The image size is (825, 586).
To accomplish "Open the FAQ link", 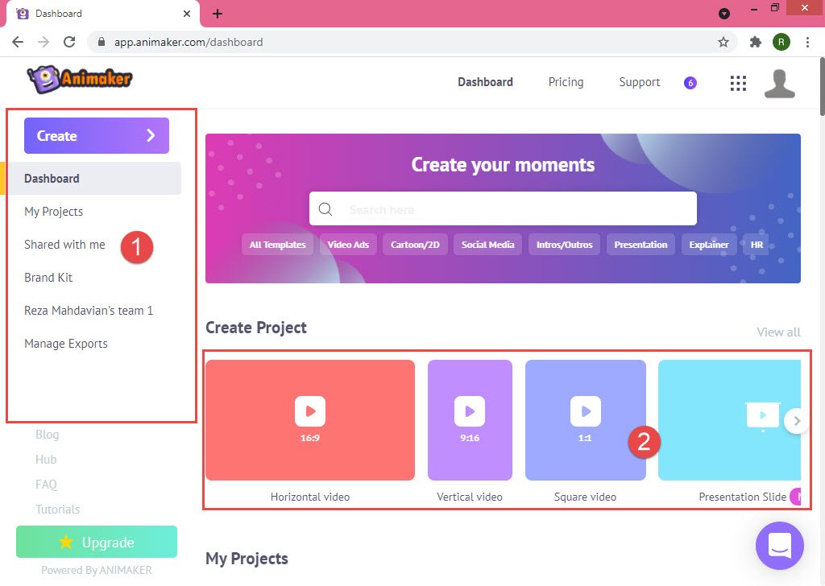I will pos(46,484).
